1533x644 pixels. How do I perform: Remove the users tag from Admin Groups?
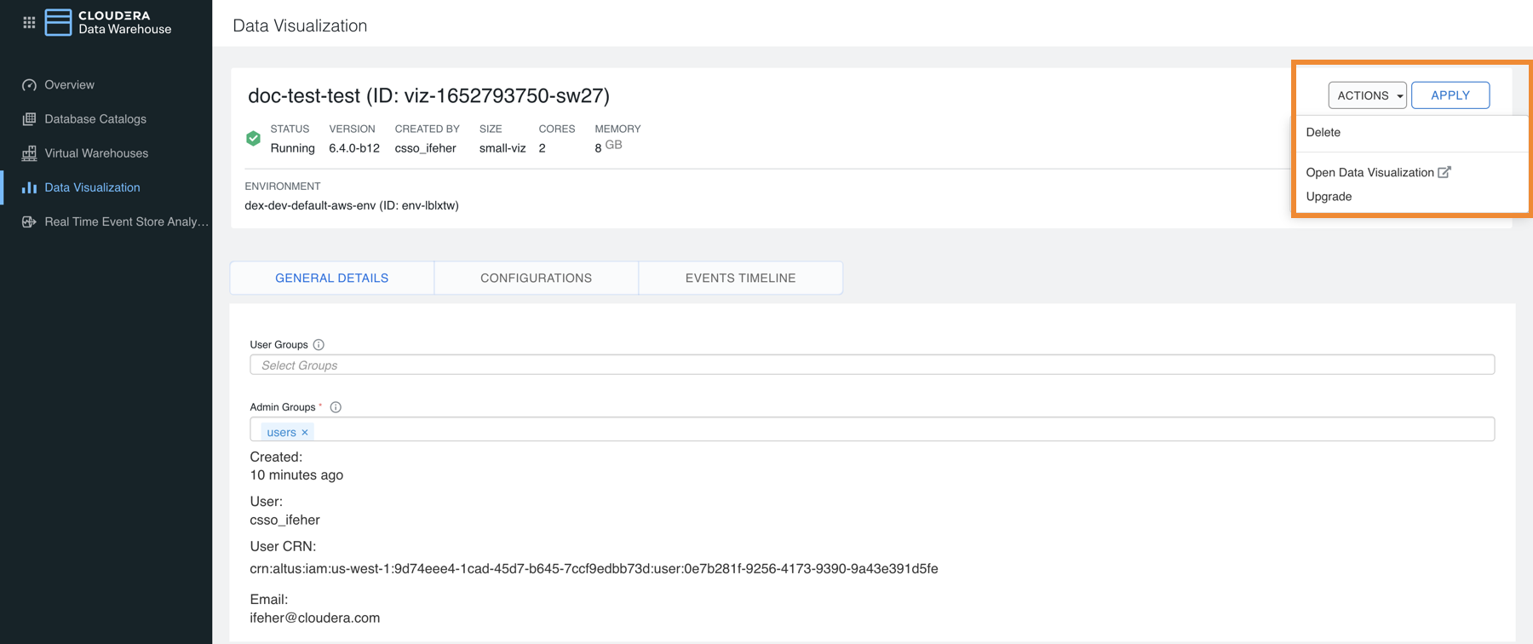pos(305,433)
